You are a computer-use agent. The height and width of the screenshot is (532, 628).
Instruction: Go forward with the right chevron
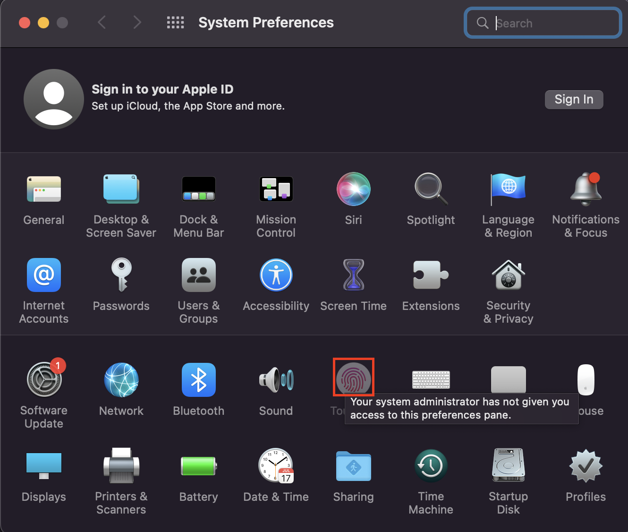click(137, 22)
